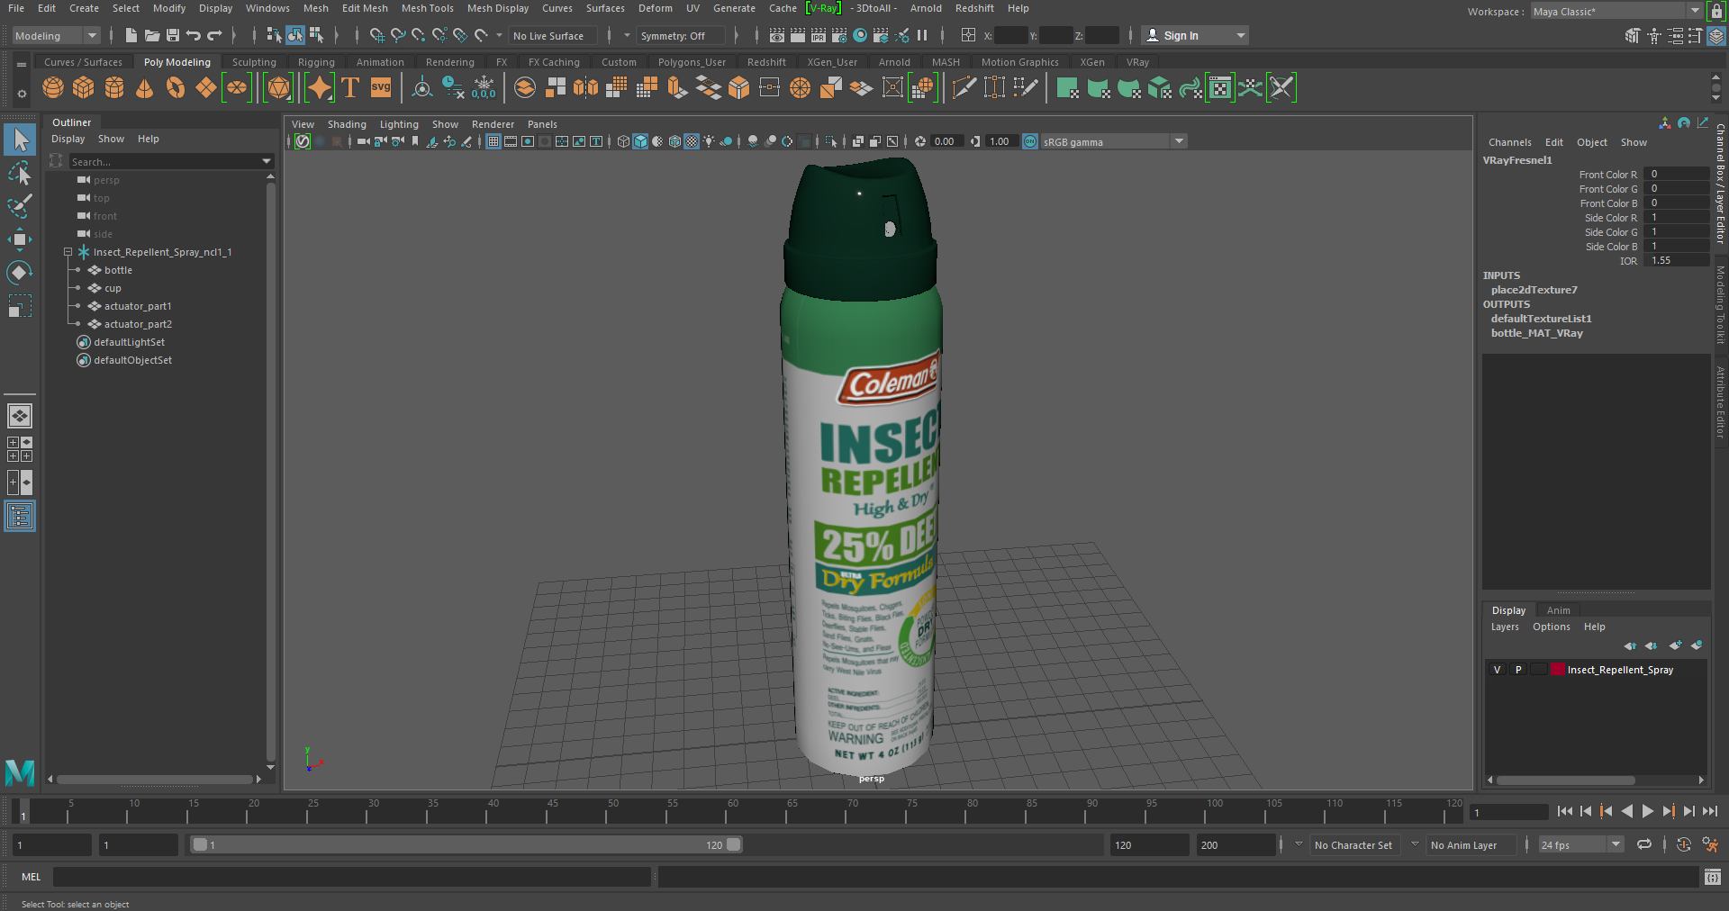Open the Mesh Tools menu

pyautogui.click(x=427, y=8)
